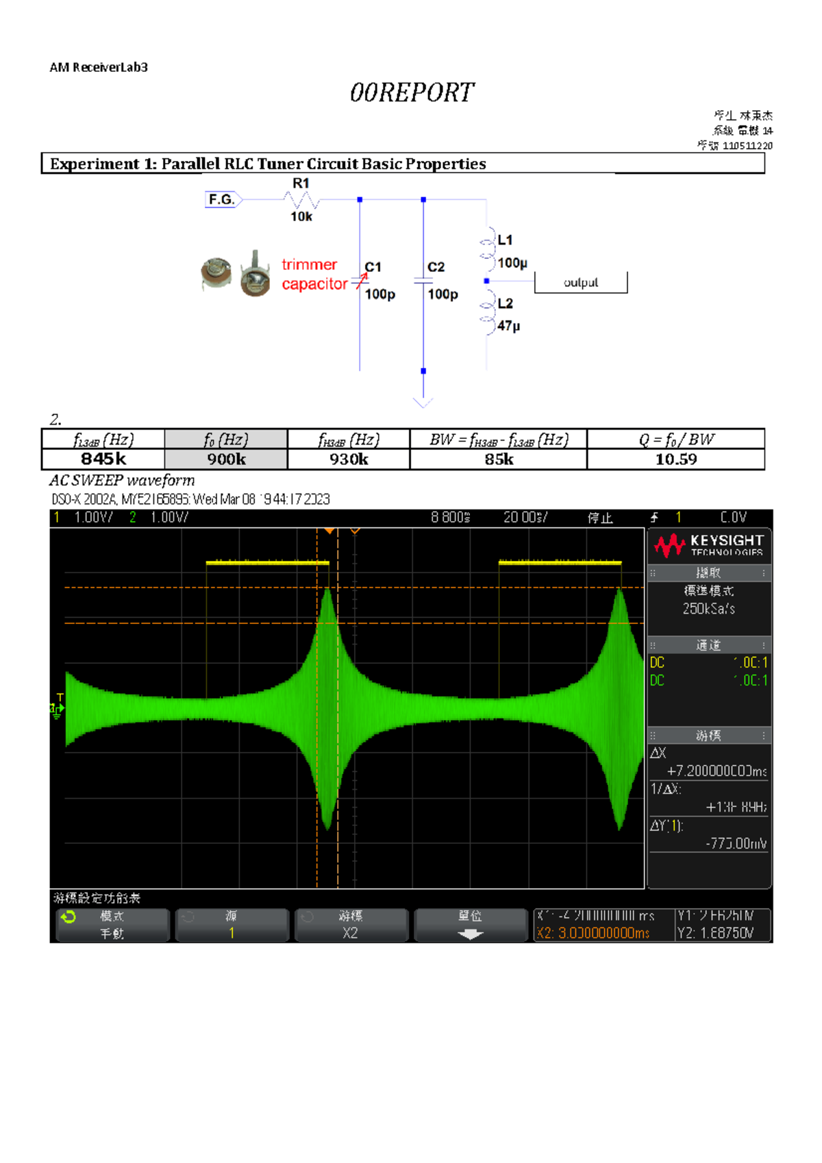Viewport: 822px width, 1163px height.
Task: Select the 源 source softkey
Action: click(x=232, y=925)
